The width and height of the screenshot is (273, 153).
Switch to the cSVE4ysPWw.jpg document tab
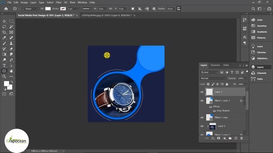click(x=107, y=15)
